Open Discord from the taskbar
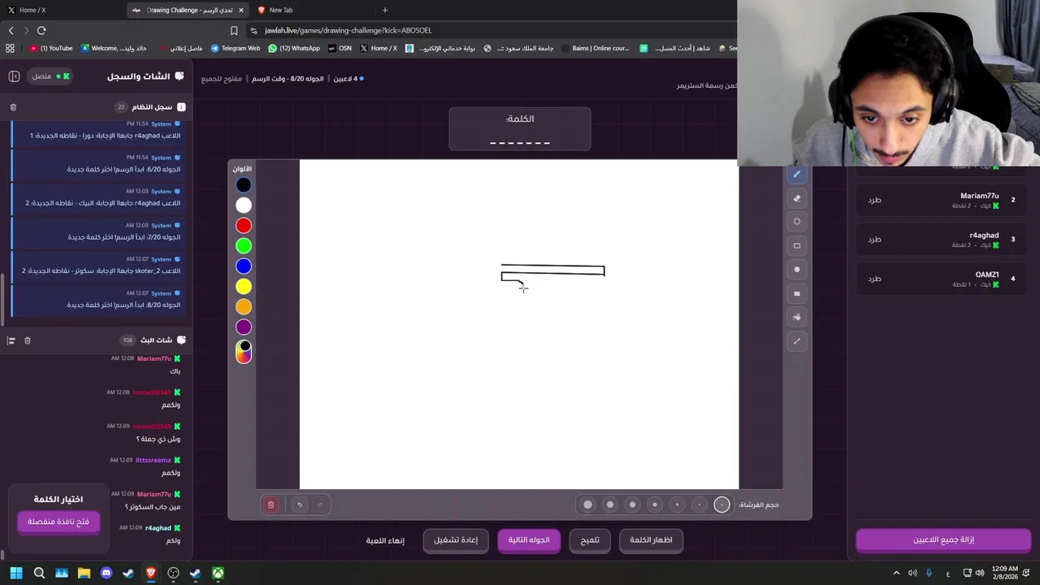 [x=106, y=573]
